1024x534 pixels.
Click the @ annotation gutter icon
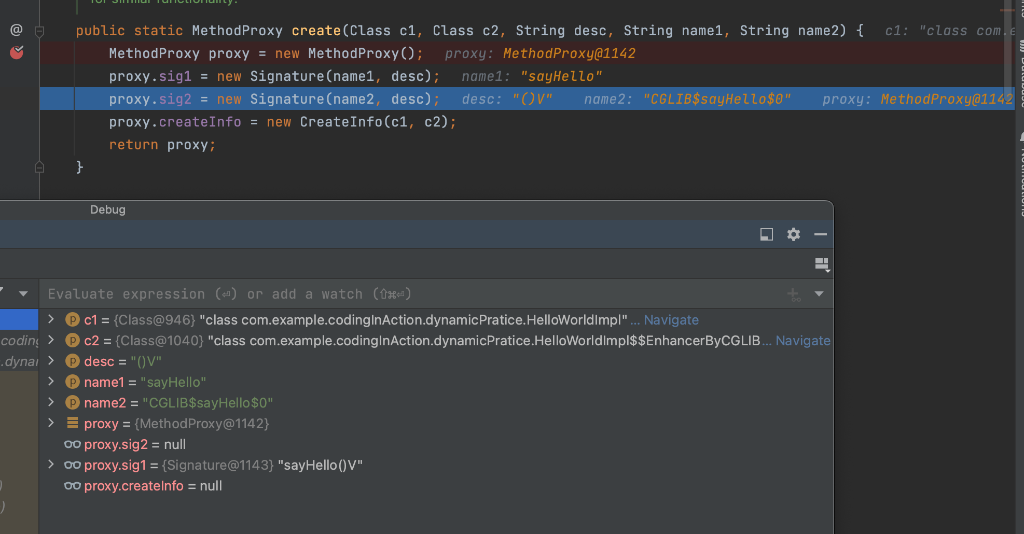[17, 30]
